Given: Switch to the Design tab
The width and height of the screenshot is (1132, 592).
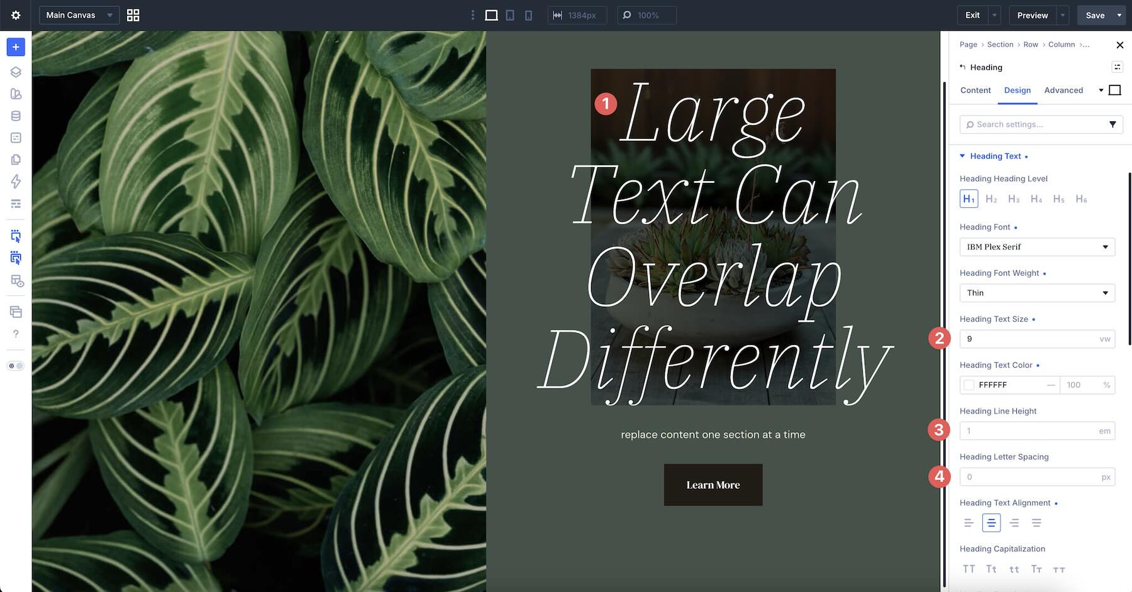Looking at the screenshot, I should 1017,90.
